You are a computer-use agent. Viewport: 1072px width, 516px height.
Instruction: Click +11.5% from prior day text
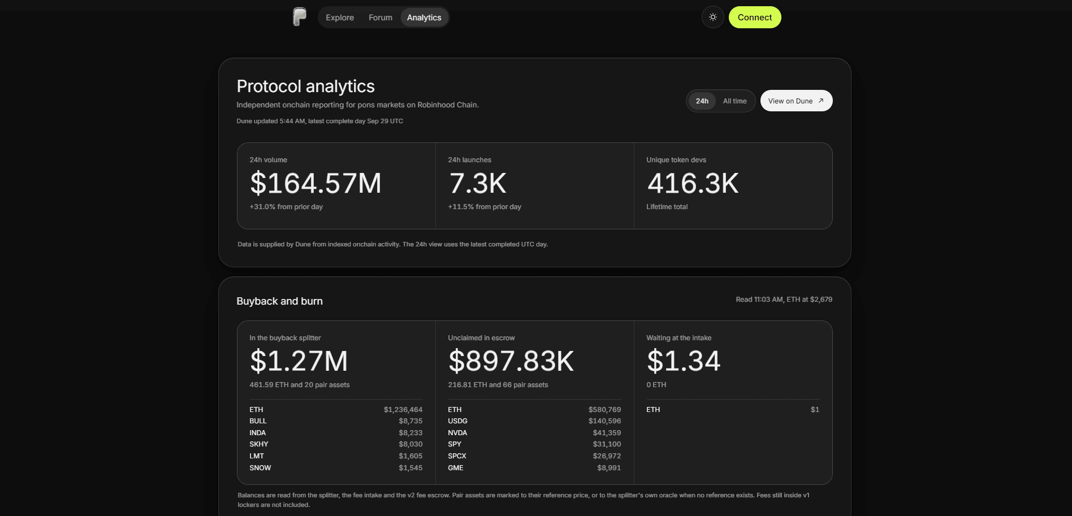coord(485,207)
